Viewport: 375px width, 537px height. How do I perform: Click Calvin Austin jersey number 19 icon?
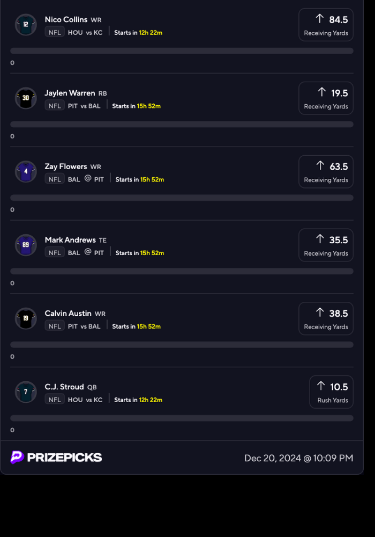point(26,318)
